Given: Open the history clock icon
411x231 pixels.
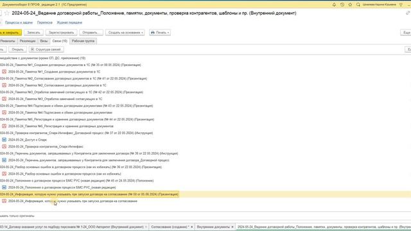Looking at the screenshot, I should pos(342,4).
